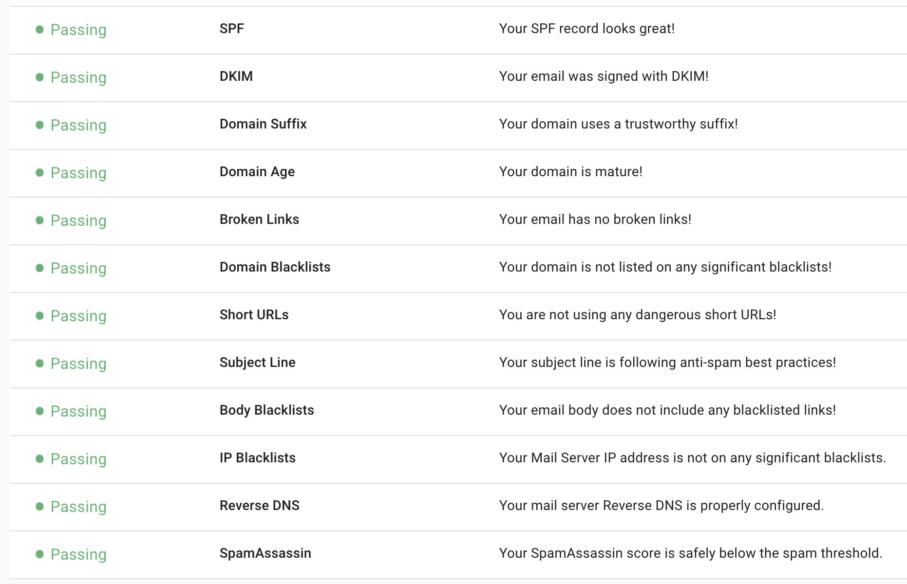Screen dimensions: 907x584
Task: Select the IP Blacklists row title
Action: coord(258,458)
